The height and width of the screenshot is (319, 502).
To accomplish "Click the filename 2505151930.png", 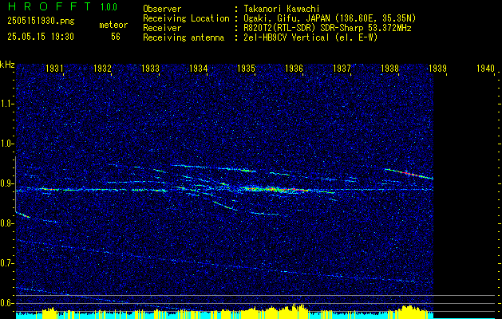I will 41,22.
